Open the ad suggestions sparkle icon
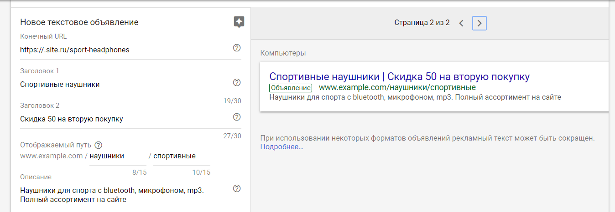The width and height of the screenshot is (615, 212). [x=239, y=22]
